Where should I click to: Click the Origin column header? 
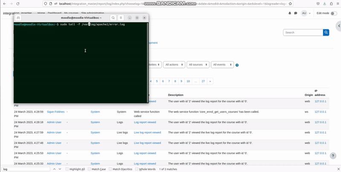pos(309,95)
